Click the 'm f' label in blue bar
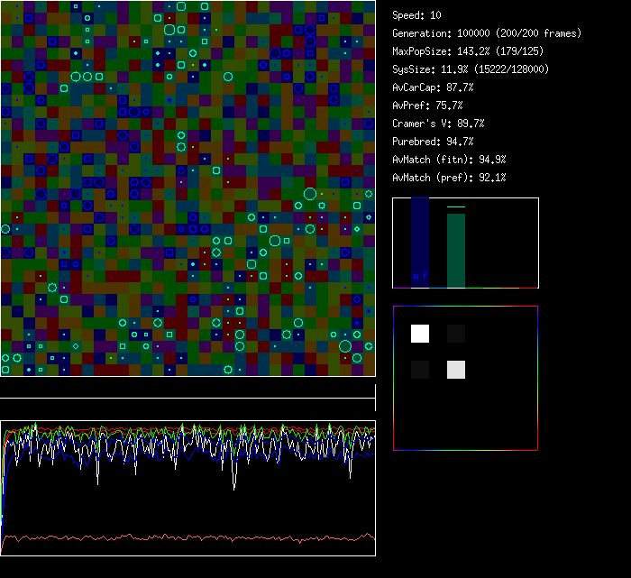This screenshot has width=631, height=578. coord(420,276)
